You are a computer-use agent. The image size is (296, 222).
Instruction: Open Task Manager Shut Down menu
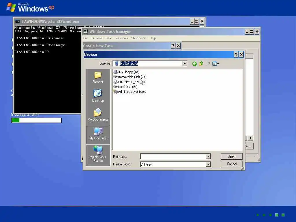(139, 38)
